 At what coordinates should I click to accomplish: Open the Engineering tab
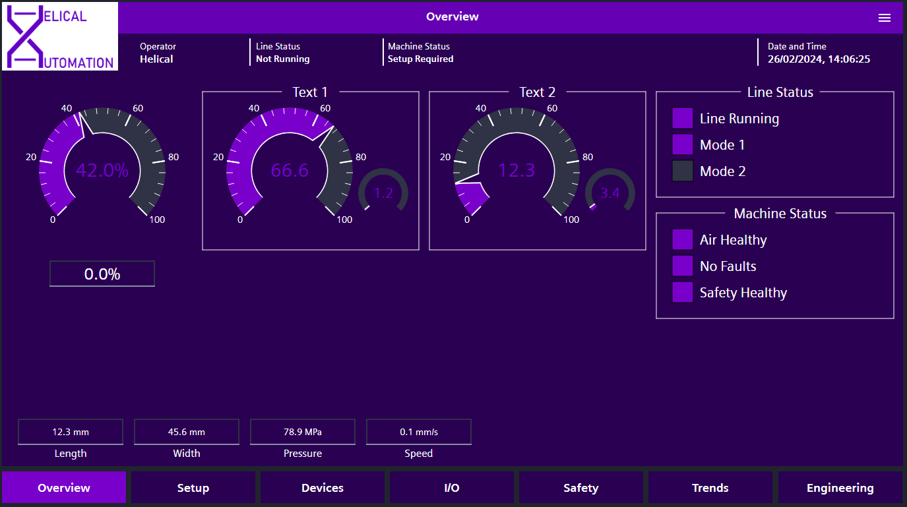pos(839,487)
